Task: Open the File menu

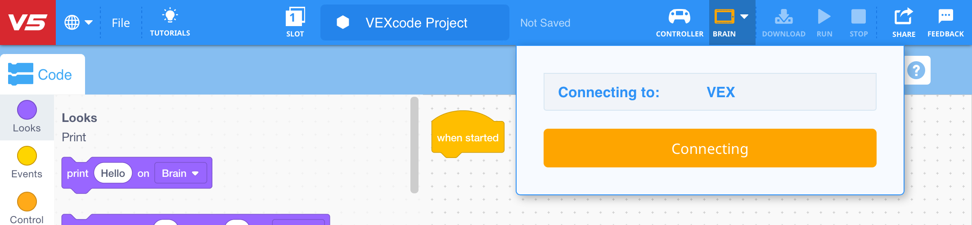Action: (x=121, y=23)
